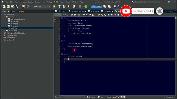
Task: Click the New Project toolbar icon
Action: tap(8, 7)
